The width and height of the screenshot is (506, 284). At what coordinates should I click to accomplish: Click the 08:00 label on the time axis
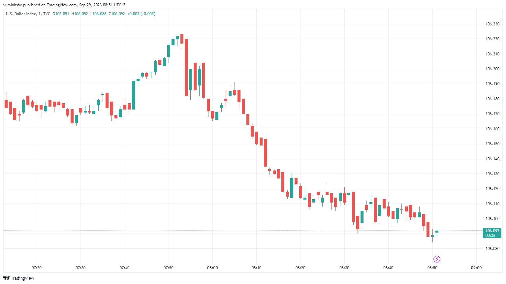tap(212, 268)
